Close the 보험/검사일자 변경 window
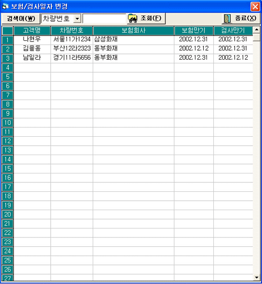 click(255, 7)
